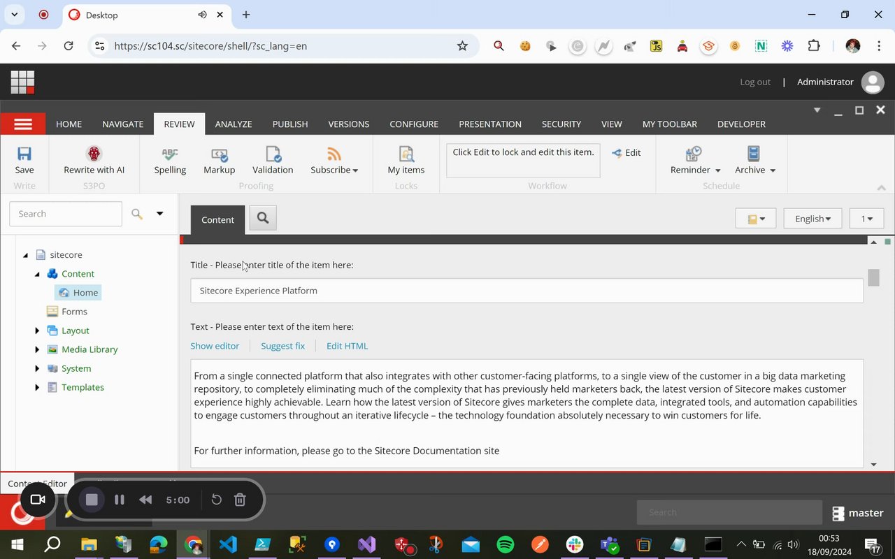Screen dimensions: 895x559
Task: Open the Archive dropdown
Action: click(x=755, y=160)
